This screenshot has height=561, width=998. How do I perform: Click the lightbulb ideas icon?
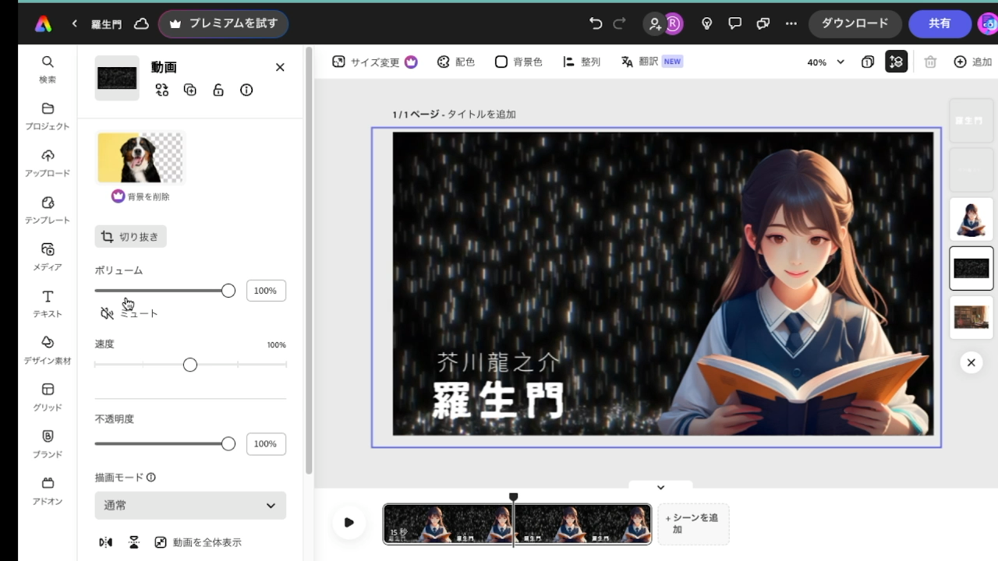[707, 23]
